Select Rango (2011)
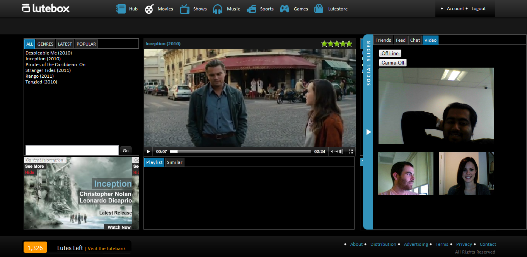The width and height of the screenshot is (527, 257). coord(39,76)
